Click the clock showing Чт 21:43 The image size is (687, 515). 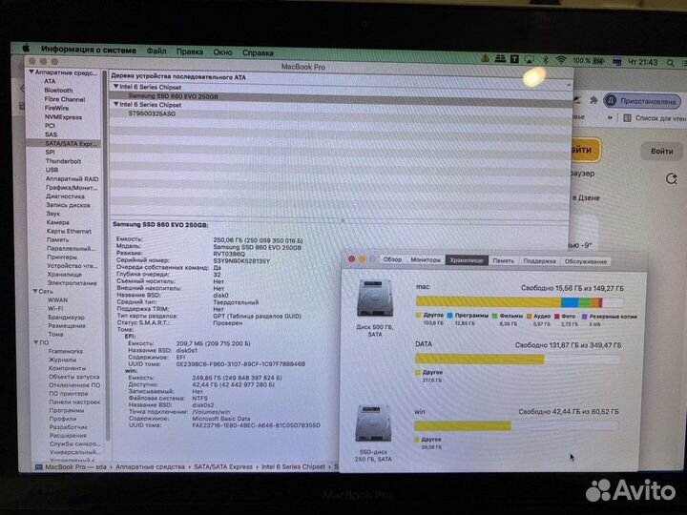point(643,62)
